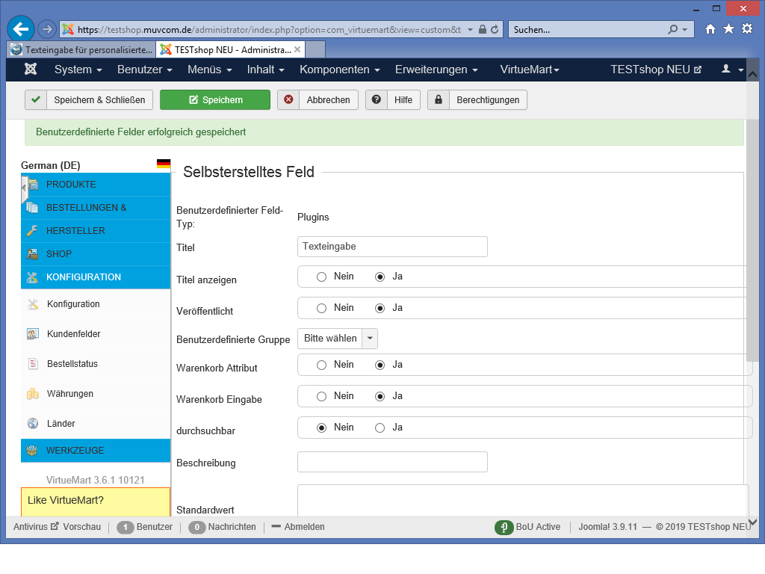The image size is (765, 574).
Task: Select Nein for Titel anzeigen
Action: click(322, 277)
